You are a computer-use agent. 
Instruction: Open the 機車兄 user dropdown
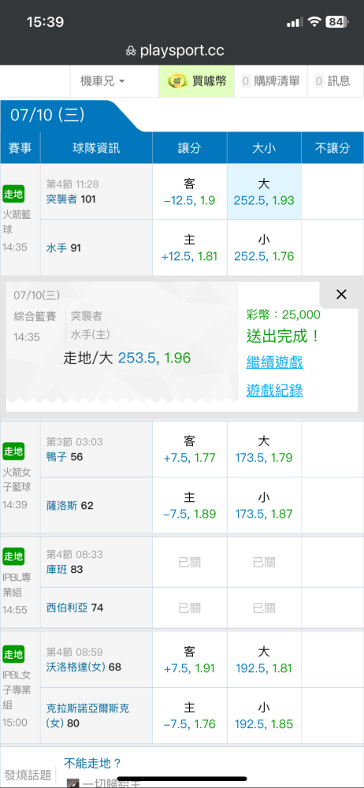click(102, 81)
